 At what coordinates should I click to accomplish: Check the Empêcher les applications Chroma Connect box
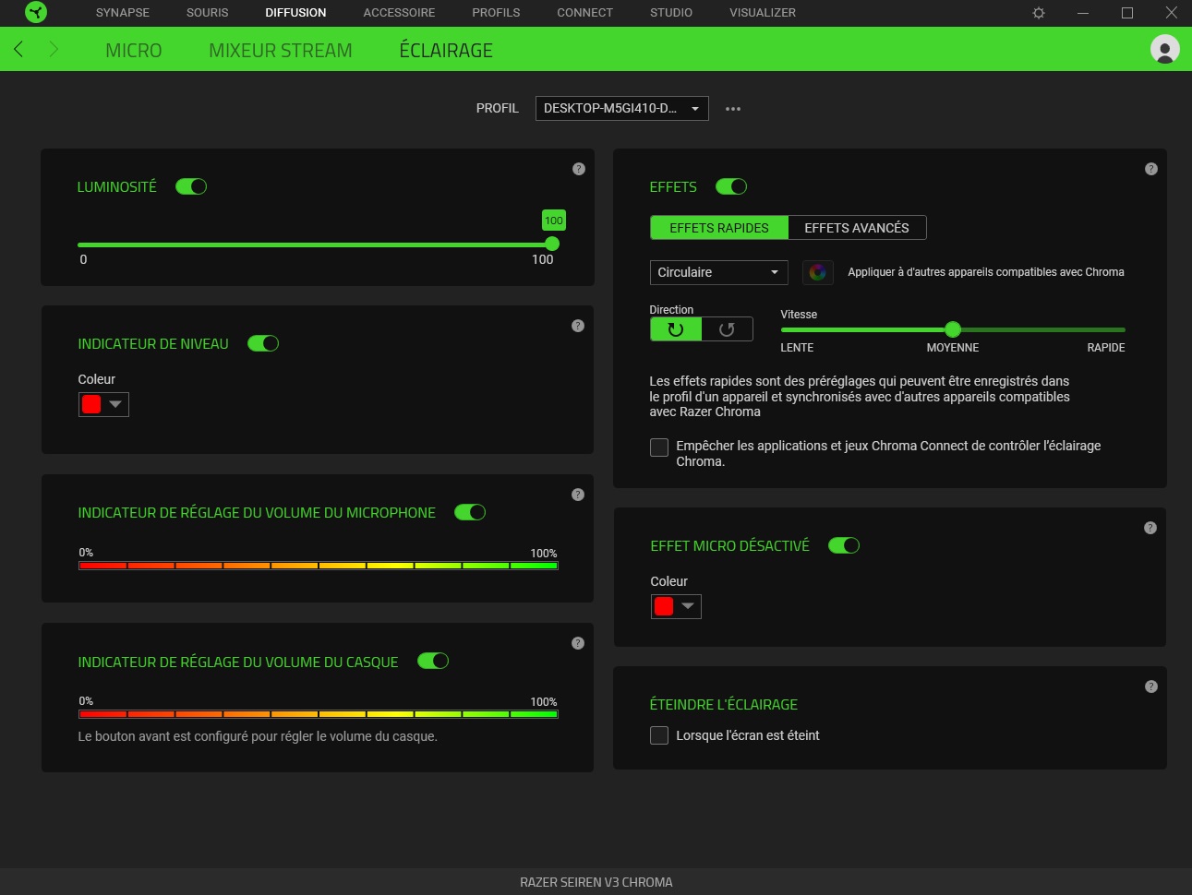pos(659,447)
